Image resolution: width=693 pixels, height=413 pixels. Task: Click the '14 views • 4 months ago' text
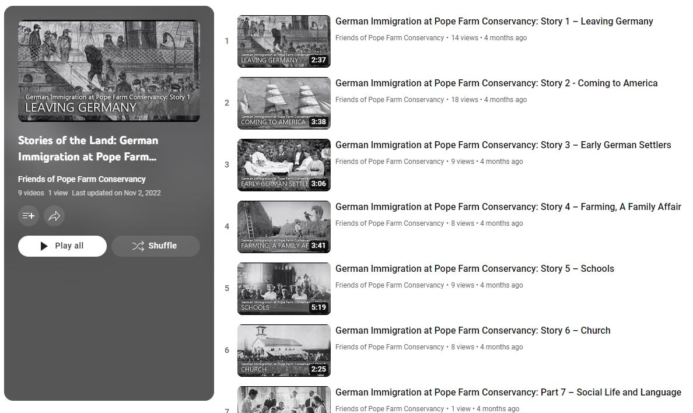click(489, 38)
